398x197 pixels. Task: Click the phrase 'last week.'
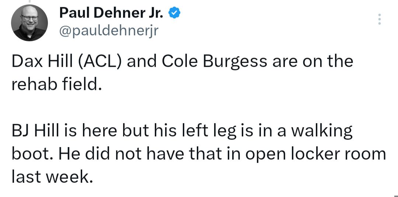click(52, 177)
